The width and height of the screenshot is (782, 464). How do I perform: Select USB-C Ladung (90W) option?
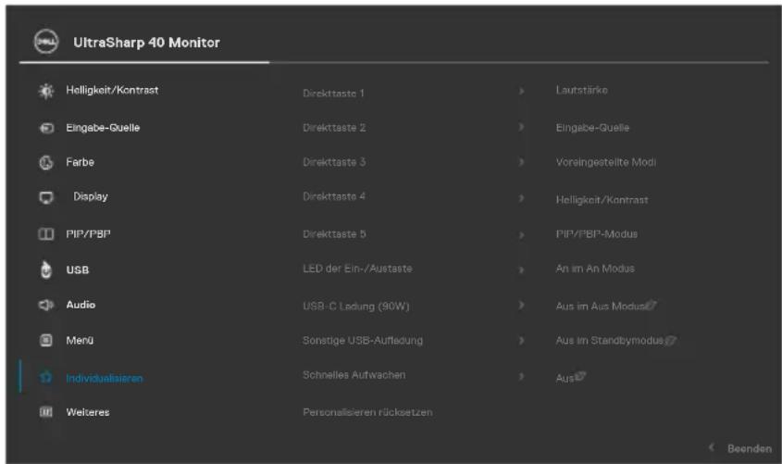(355, 306)
